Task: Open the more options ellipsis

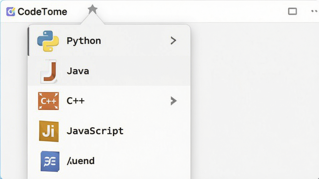Action: tap(315, 11)
